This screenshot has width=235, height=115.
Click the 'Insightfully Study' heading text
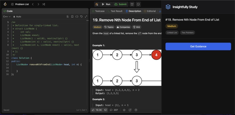(185, 7)
